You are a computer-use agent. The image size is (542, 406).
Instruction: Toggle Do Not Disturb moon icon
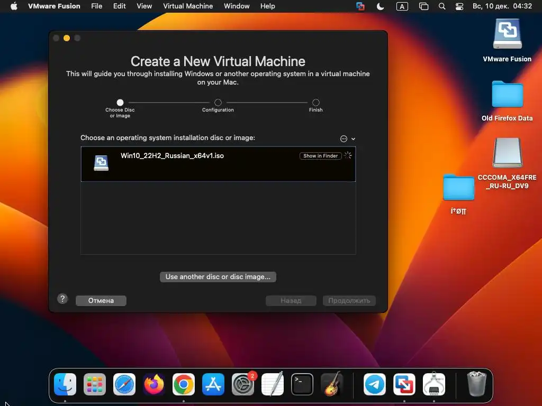pos(380,6)
